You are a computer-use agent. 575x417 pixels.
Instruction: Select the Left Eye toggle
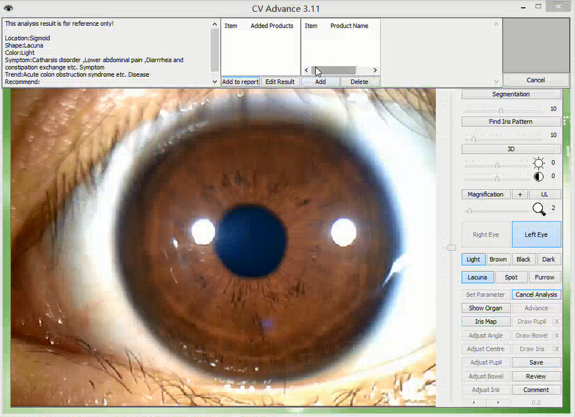(536, 235)
